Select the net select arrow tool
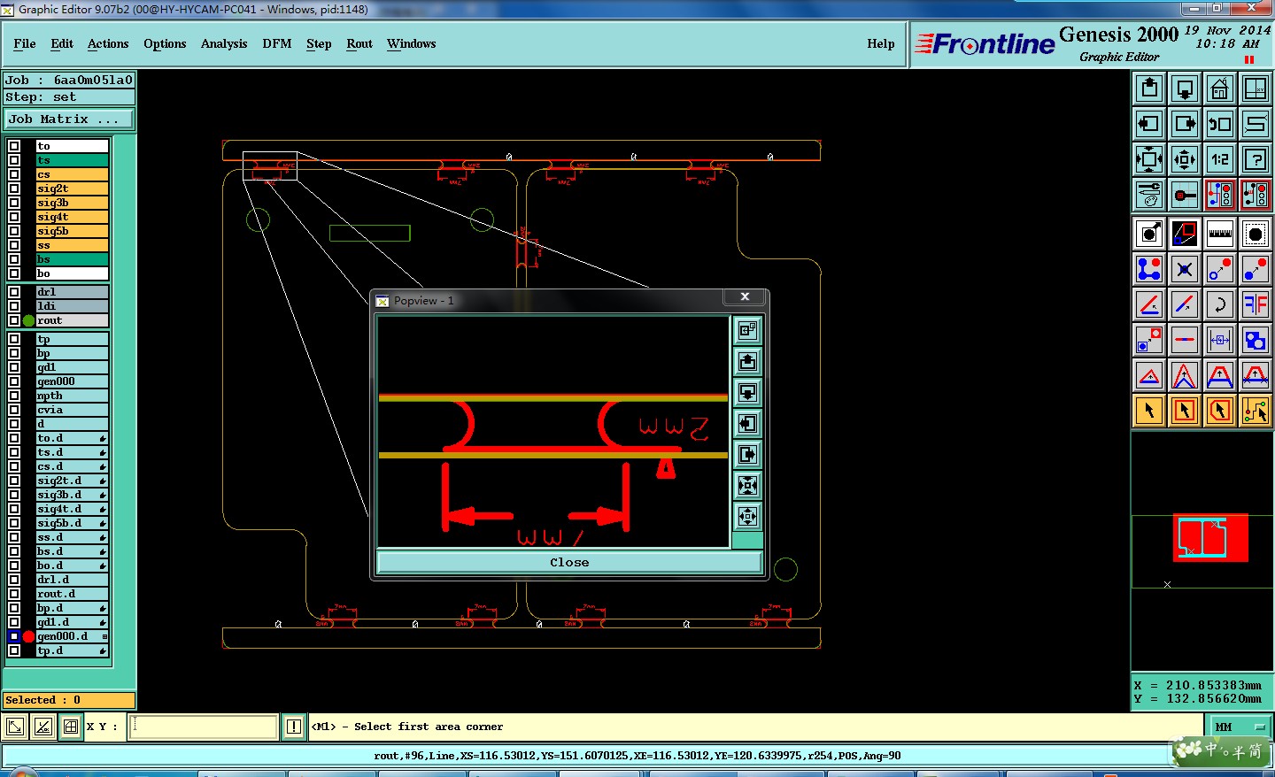The width and height of the screenshot is (1275, 777). [1256, 411]
